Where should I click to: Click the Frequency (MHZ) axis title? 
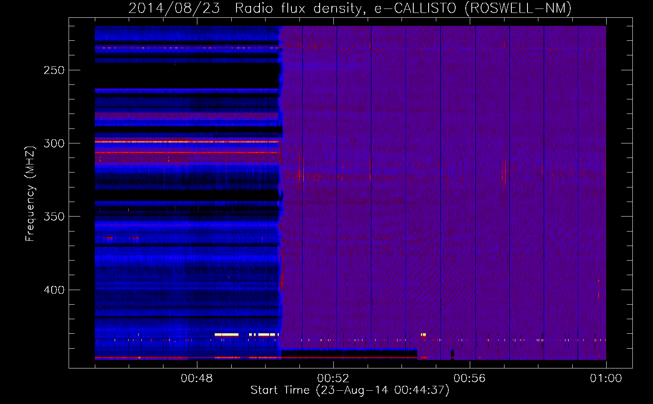30,194
